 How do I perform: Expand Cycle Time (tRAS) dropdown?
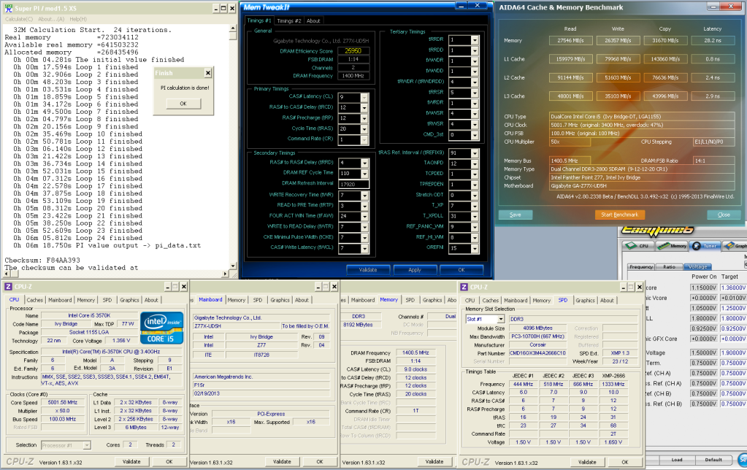[364, 129]
